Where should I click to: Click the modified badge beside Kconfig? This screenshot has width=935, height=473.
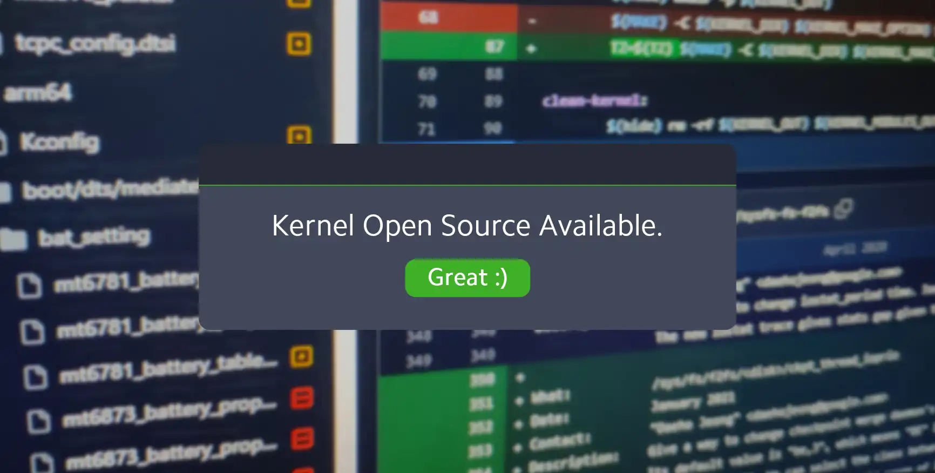tap(299, 135)
